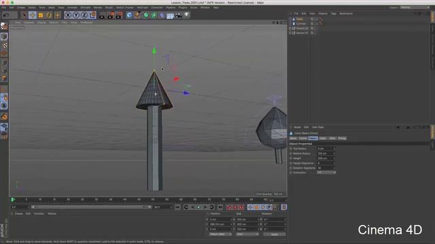Click the Cylinder object's layer square

click(x=312, y=24)
